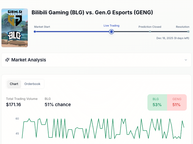Screen dimensions: 193x144
Task: Switch to the Chart tab
Action: [14, 84]
